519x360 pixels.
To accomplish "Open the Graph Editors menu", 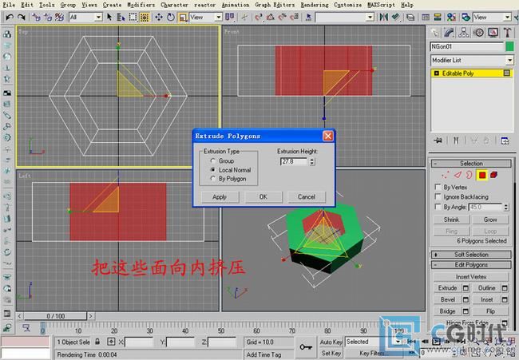I will (x=275, y=5).
